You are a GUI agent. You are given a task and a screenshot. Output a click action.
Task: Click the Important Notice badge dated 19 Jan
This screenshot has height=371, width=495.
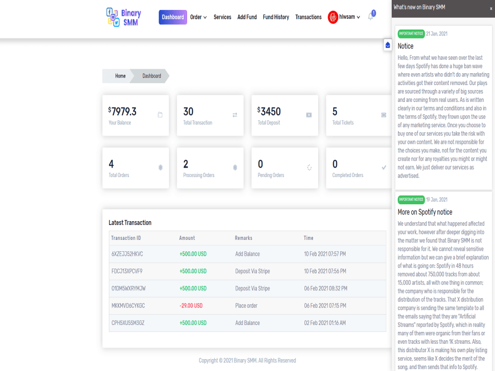coord(411,199)
